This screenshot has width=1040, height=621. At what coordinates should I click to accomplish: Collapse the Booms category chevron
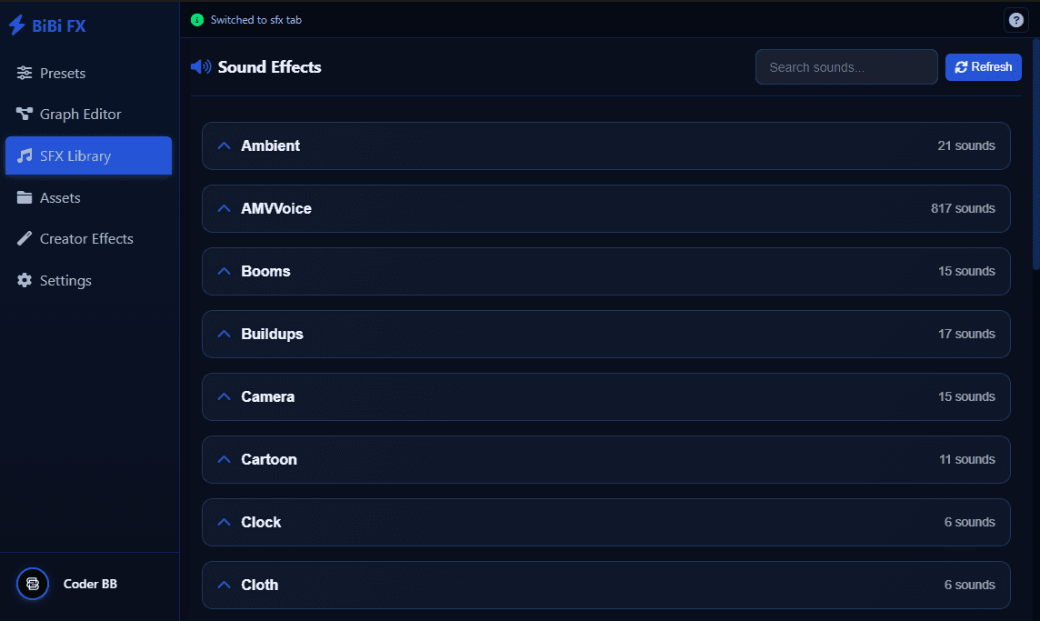(x=224, y=270)
